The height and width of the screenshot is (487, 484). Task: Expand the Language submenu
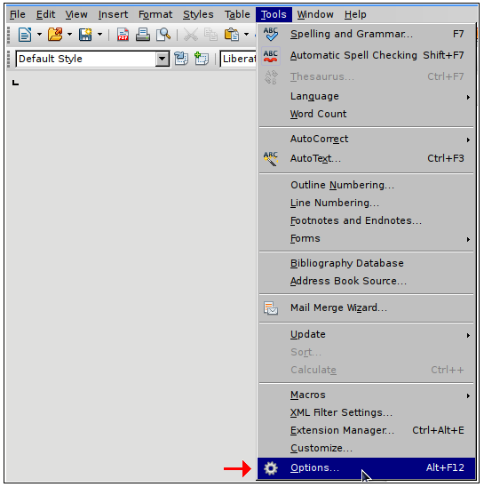click(x=367, y=96)
